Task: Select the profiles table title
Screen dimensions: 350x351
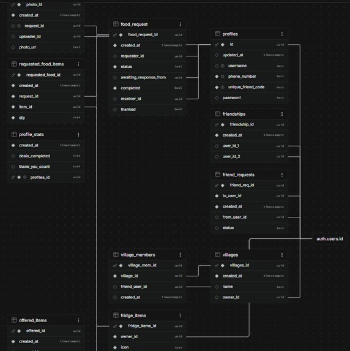Action: click(230, 34)
